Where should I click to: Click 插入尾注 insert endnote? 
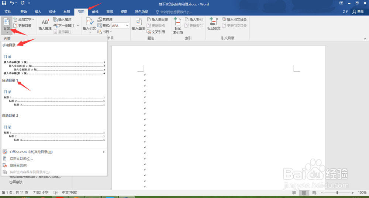pyautogui.click(x=62, y=19)
